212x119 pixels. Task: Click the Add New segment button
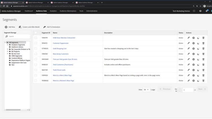(10, 27)
